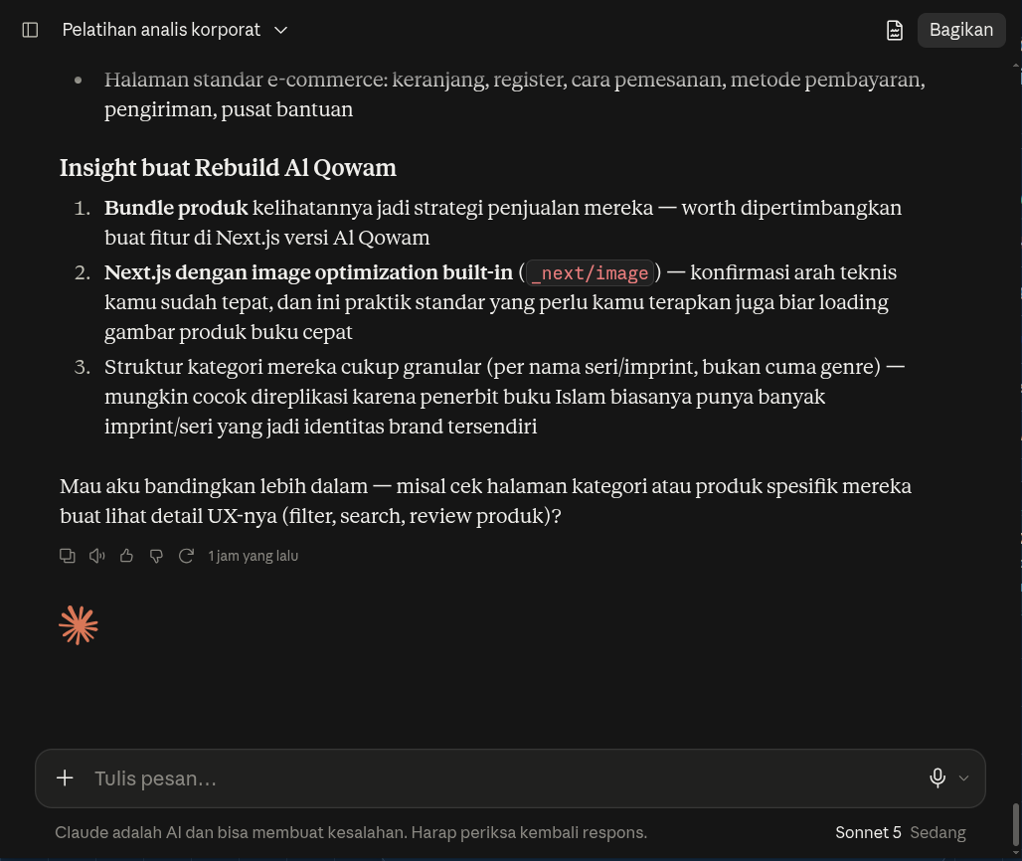Toggle the sidebar panel icon
1022x861 pixels.
(30, 30)
